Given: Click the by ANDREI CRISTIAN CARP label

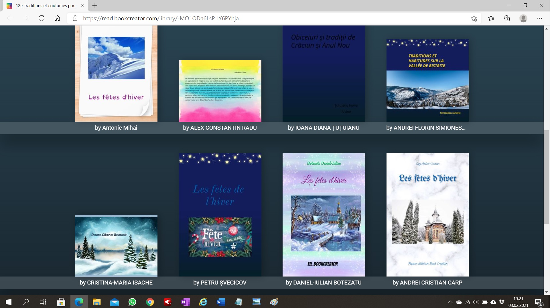Looking at the screenshot, I should 427,283.
